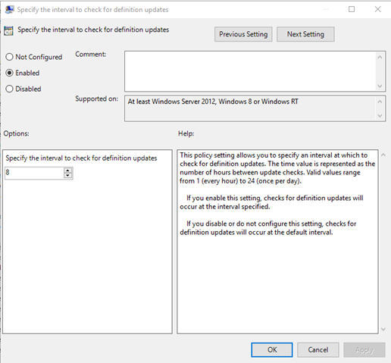Click the 'Supported on:' label
Viewport: 391px width, 363px height.
(96, 99)
